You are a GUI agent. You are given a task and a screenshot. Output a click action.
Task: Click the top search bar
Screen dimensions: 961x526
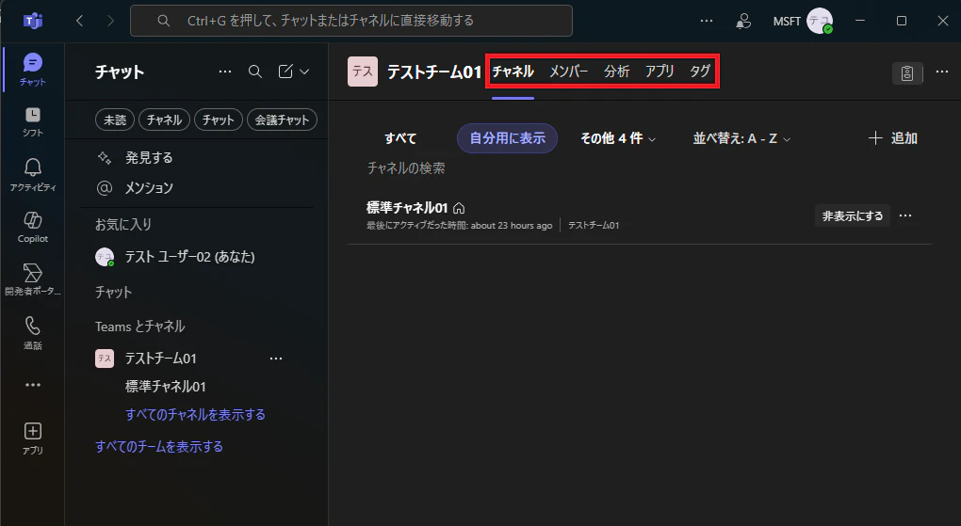[351, 21]
